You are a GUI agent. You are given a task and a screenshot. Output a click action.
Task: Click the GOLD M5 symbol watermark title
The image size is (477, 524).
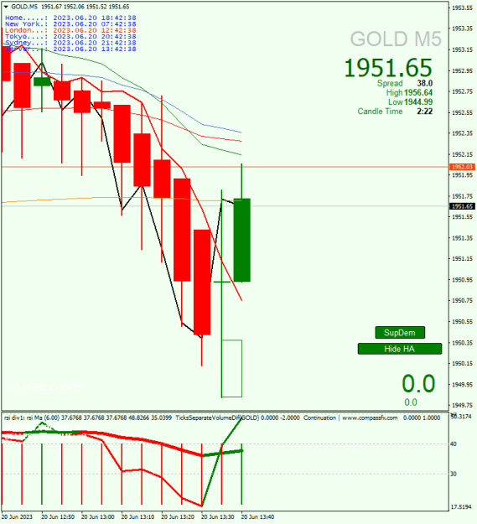point(396,39)
